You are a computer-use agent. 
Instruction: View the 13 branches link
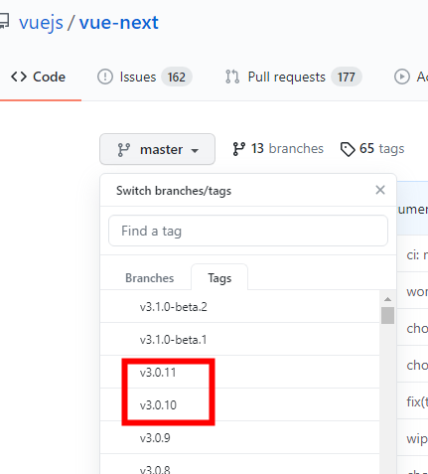click(x=278, y=149)
